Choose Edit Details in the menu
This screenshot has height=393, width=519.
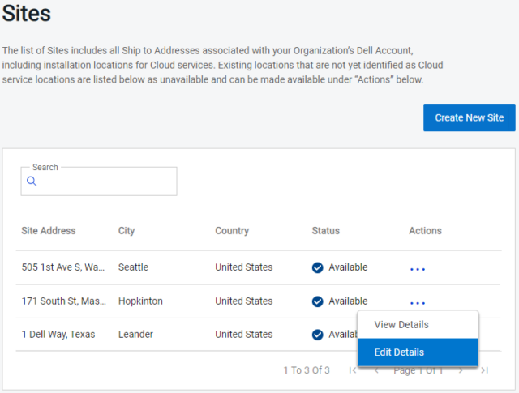tap(399, 352)
